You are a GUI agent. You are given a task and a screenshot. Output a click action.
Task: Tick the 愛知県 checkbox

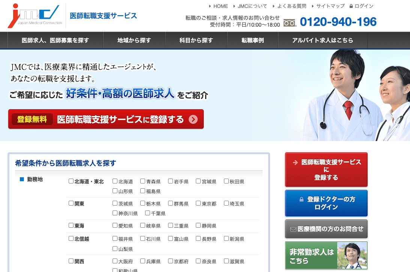click(115, 226)
